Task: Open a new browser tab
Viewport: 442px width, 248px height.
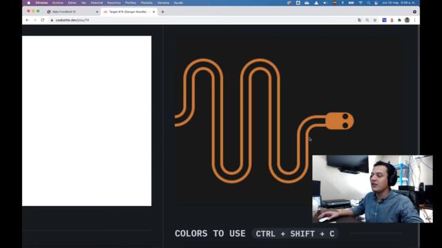Action: pyautogui.click(x=163, y=12)
